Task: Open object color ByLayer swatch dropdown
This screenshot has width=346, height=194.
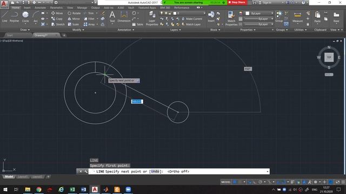Action: (259, 13)
